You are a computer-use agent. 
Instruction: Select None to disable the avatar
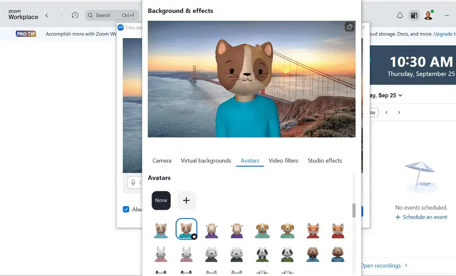point(161,201)
